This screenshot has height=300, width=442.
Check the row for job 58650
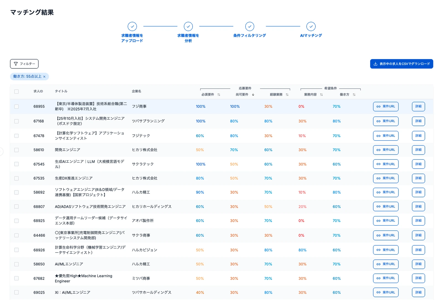pyautogui.click(x=17, y=264)
